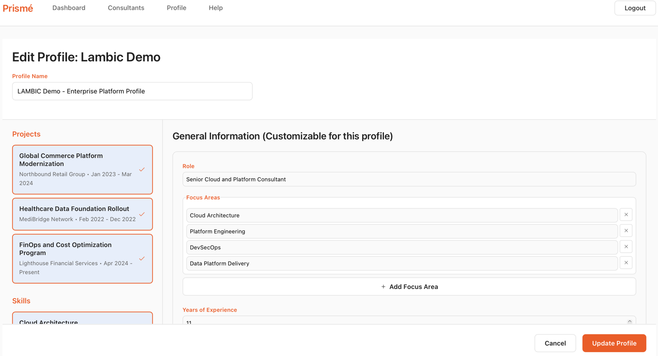This screenshot has width=658, height=356.
Task: Remove the Platform Engineering focus area
Action: pos(626,231)
